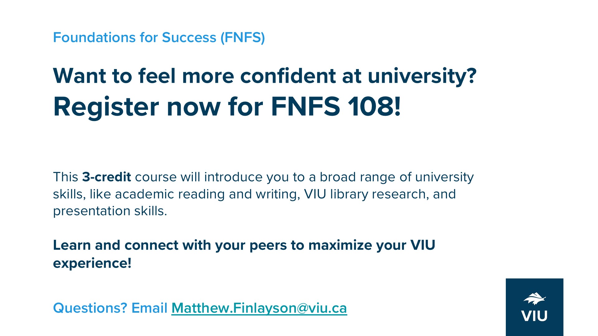Click the word Questions? near the bottom
598x336 pixels.
(x=90, y=308)
